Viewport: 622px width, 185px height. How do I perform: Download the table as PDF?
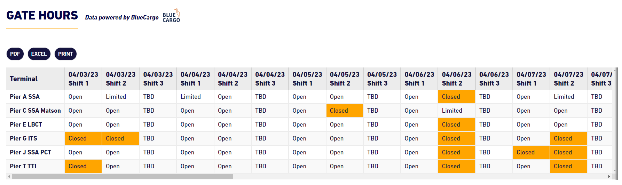point(15,54)
